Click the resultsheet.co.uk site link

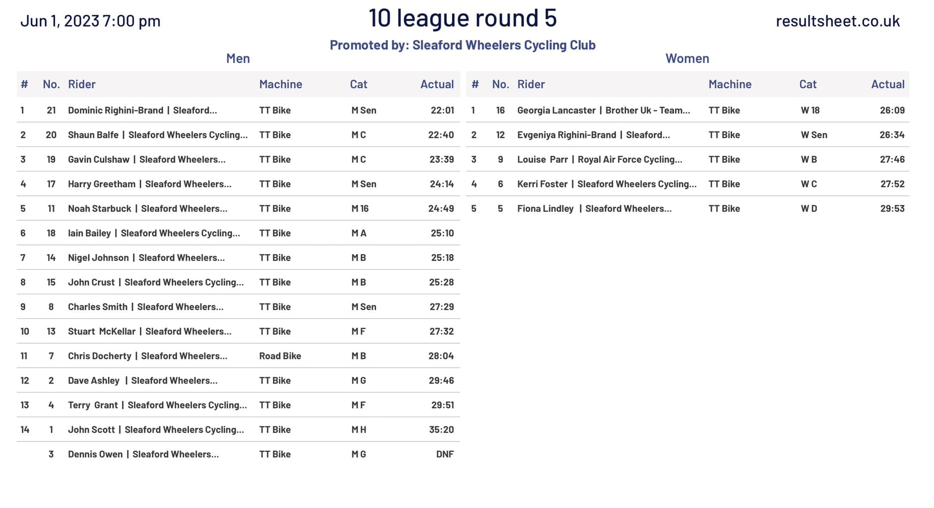pos(837,21)
